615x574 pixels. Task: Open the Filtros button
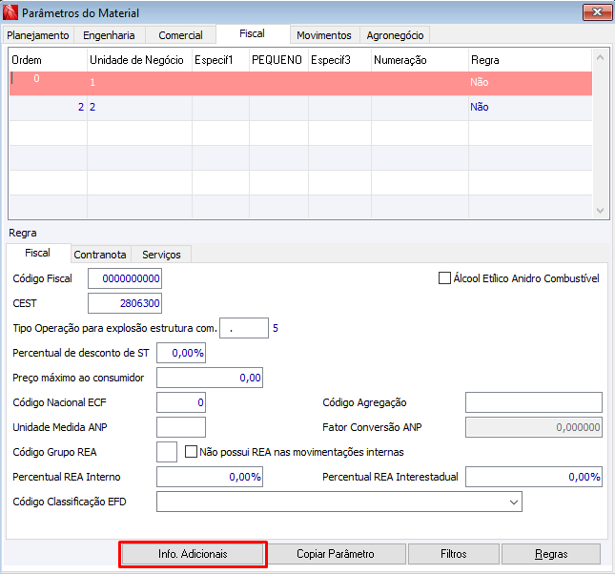click(x=454, y=554)
